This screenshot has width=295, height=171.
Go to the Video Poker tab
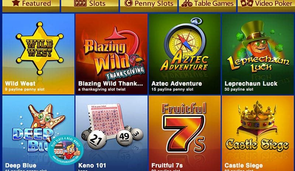pos(266,6)
